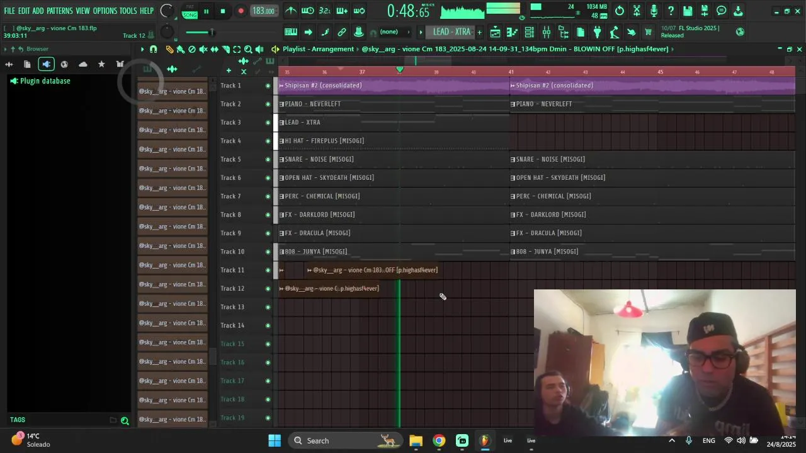Mute Track 14 green toggle
Screen dimensions: 806x453
point(268,325)
